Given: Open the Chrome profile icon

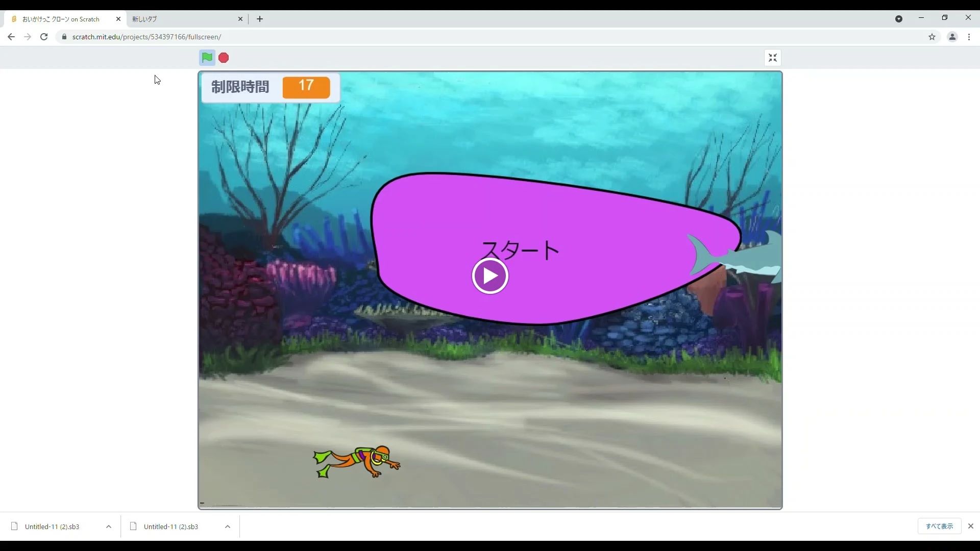Looking at the screenshot, I should coord(952,37).
